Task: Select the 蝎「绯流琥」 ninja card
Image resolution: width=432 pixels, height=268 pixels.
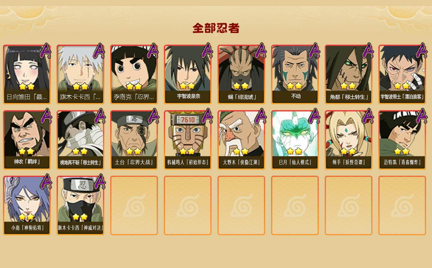Action: pyautogui.click(x=241, y=74)
